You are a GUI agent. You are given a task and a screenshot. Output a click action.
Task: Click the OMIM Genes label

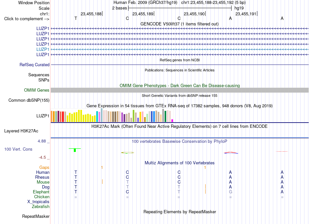[37, 90]
